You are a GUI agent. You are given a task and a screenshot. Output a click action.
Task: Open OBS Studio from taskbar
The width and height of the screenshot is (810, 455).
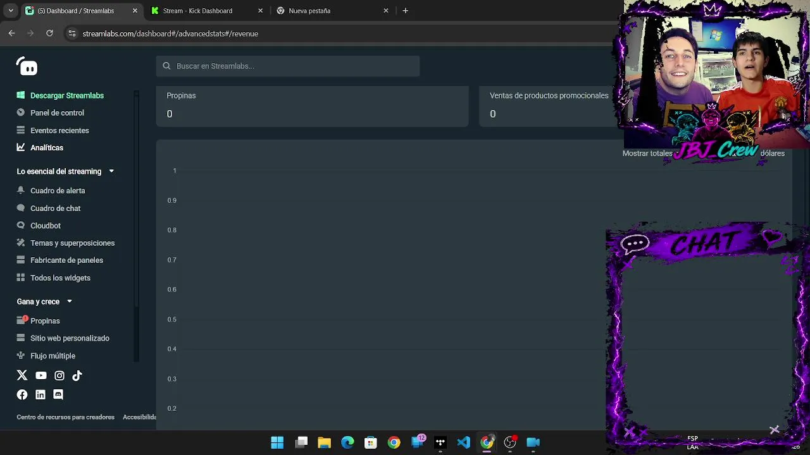point(510,442)
